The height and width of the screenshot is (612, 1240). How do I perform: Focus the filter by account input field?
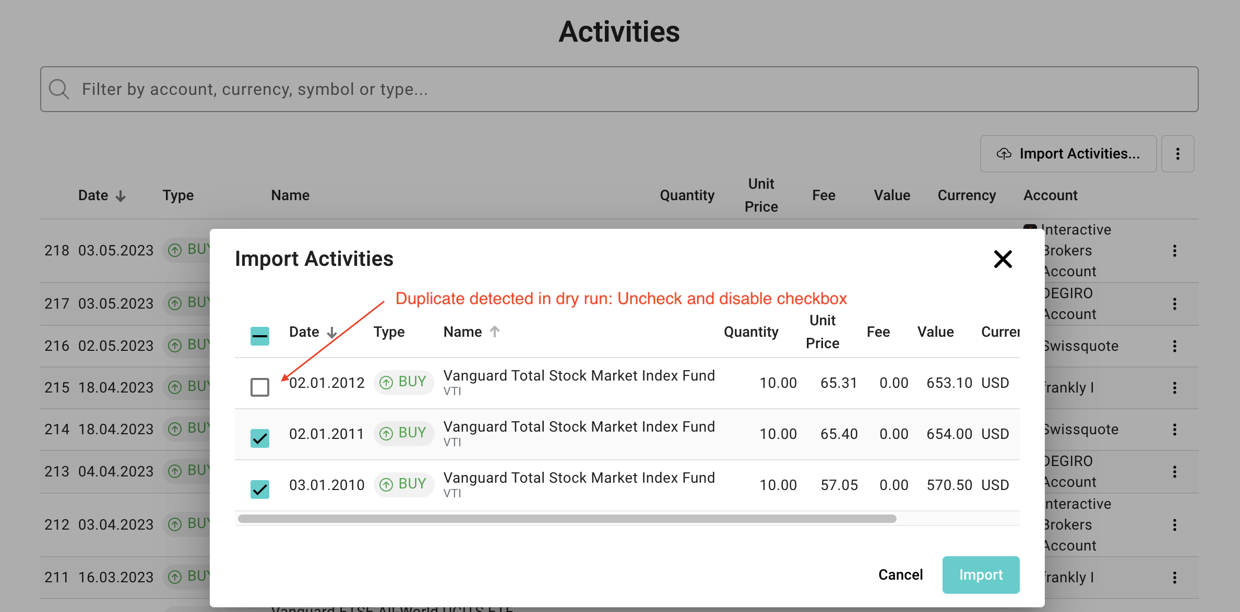[619, 89]
